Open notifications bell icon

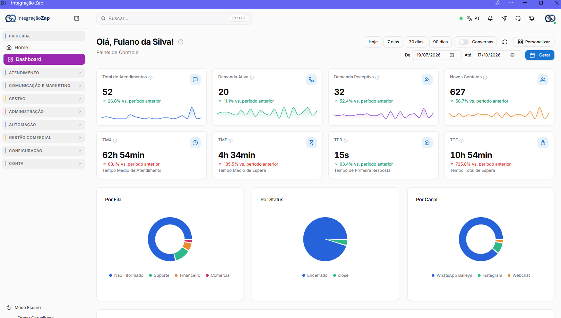click(490, 18)
